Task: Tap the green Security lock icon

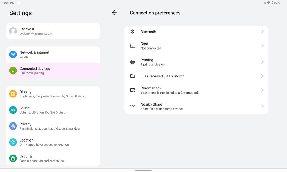Action: (13, 158)
